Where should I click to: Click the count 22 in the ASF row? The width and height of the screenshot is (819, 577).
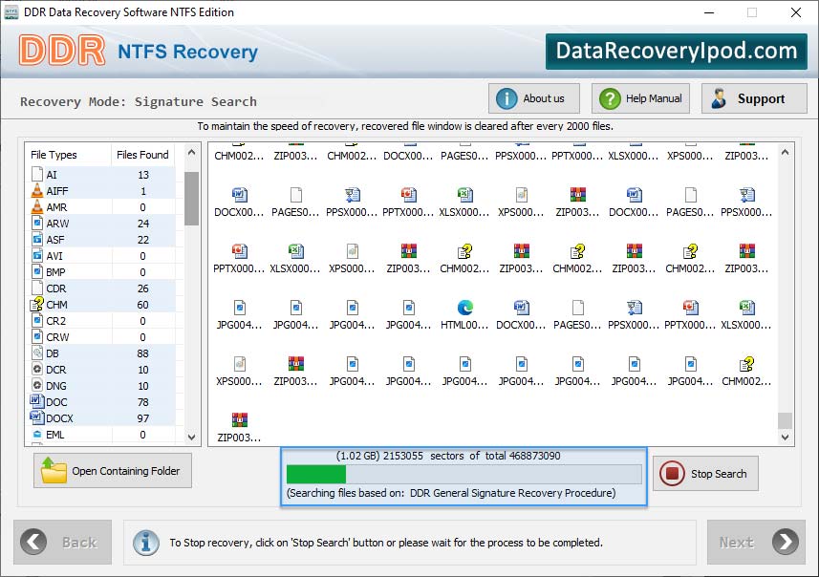[143, 239]
